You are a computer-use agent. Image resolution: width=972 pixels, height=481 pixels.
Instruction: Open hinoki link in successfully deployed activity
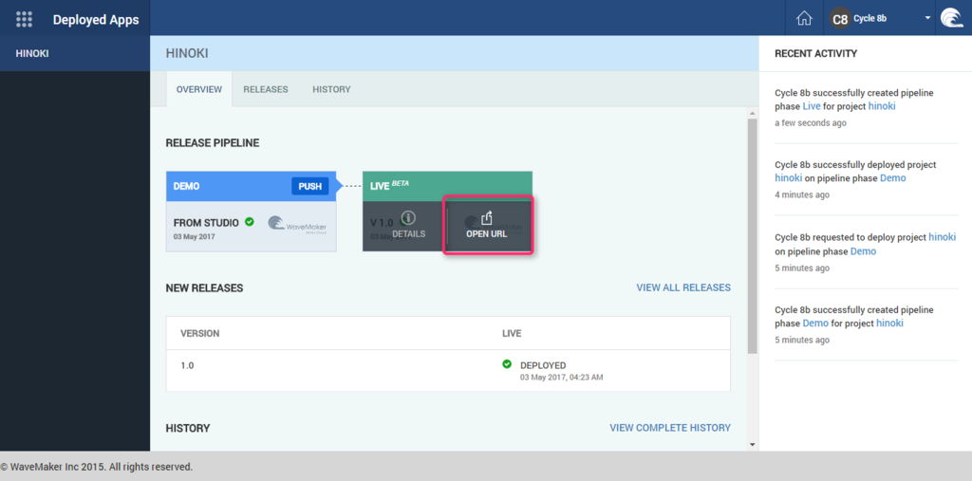pyautogui.click(x=789, y=178)
